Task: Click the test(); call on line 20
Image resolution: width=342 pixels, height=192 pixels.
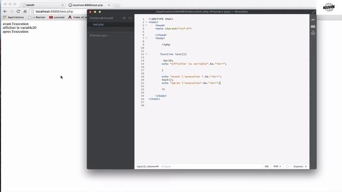Action: click(167, 79)
